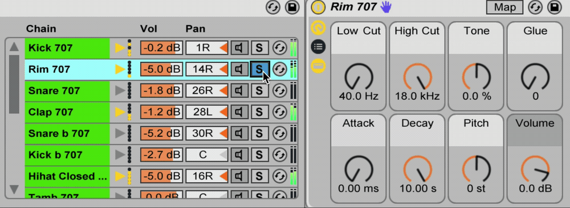Solo the Hihat Closed chain
The image size is (570, 208).
(x=259, y=176)
